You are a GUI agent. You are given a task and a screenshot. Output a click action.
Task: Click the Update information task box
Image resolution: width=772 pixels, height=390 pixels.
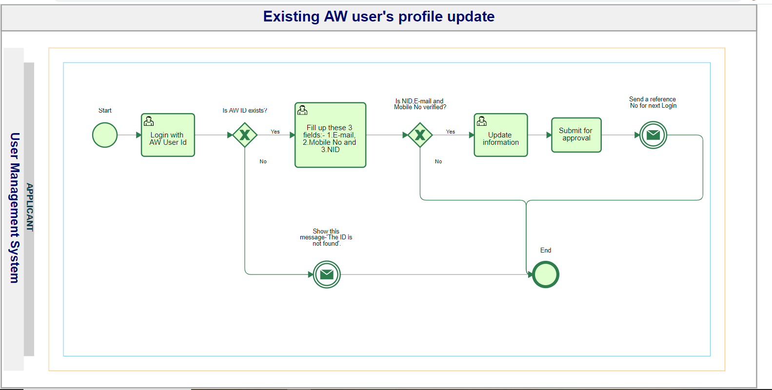pos(501,135)
